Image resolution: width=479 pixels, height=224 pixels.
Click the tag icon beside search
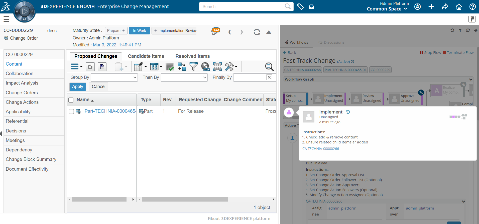click(300, 7)
